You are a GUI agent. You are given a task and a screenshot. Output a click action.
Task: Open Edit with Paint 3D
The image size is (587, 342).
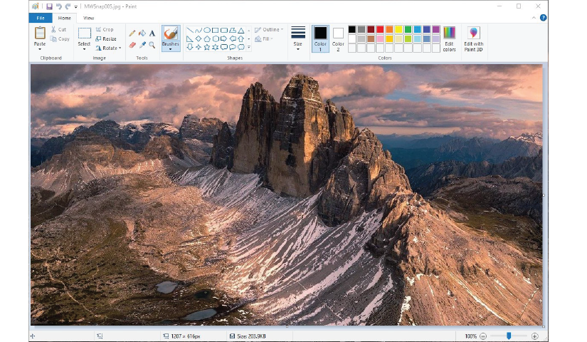tap(473, 39)
